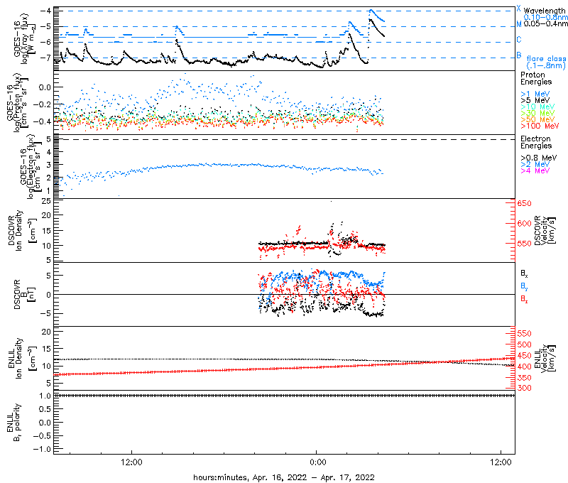Click the "DSCOVR Velocity [km/s]" axis label
The image size is (568, 483).
pos(545,230)
